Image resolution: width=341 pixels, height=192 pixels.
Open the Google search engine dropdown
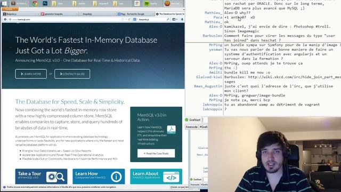[135, 19]
